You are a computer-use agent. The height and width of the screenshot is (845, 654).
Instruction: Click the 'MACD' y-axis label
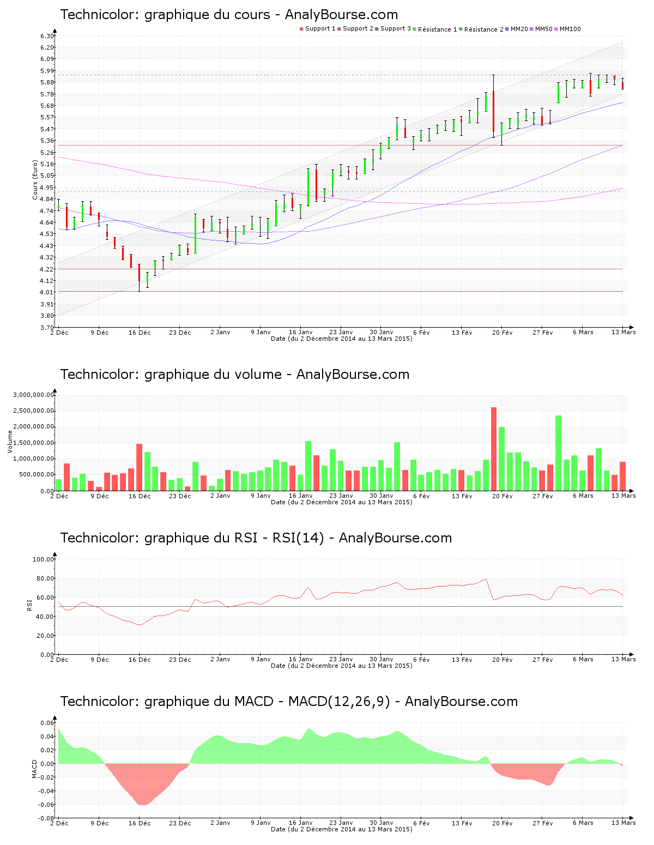(34, 769)
